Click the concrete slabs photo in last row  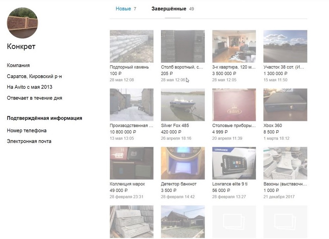point(131,221)
